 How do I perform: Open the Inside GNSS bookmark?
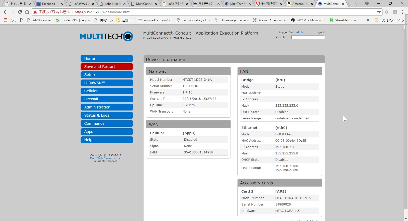click(73, 20)
